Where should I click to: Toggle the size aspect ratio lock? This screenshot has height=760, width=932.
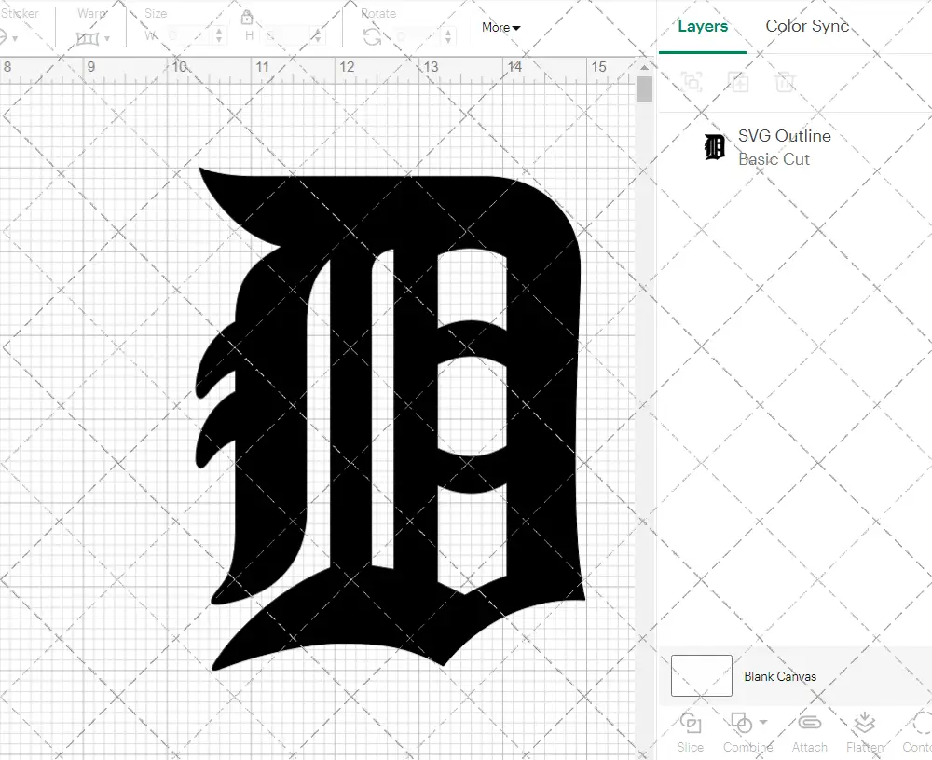point(247,18)
